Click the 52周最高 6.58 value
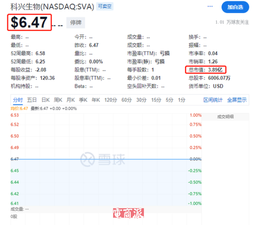This screenshot has width=257, height=225. coord(28,53)
